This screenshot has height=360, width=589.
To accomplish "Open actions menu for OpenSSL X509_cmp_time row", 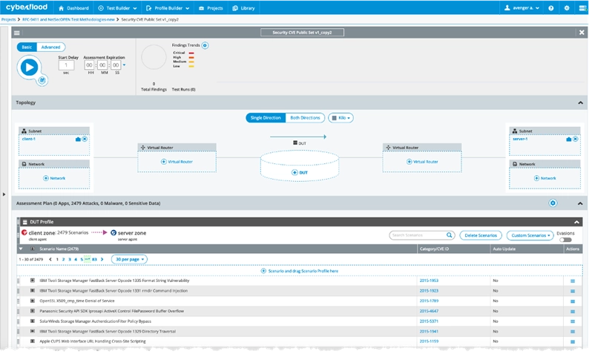I will click(572, 301).
